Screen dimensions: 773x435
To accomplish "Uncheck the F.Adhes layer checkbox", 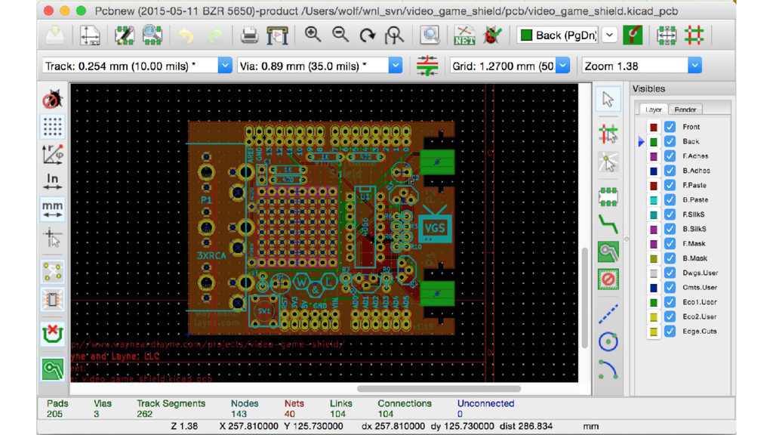I will [670, 156].
